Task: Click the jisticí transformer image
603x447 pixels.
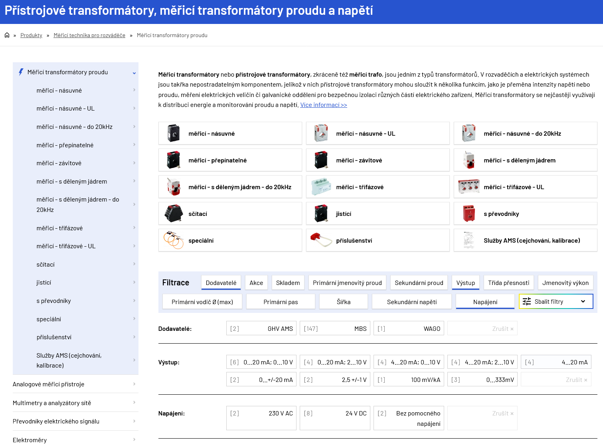Action: 321,214
